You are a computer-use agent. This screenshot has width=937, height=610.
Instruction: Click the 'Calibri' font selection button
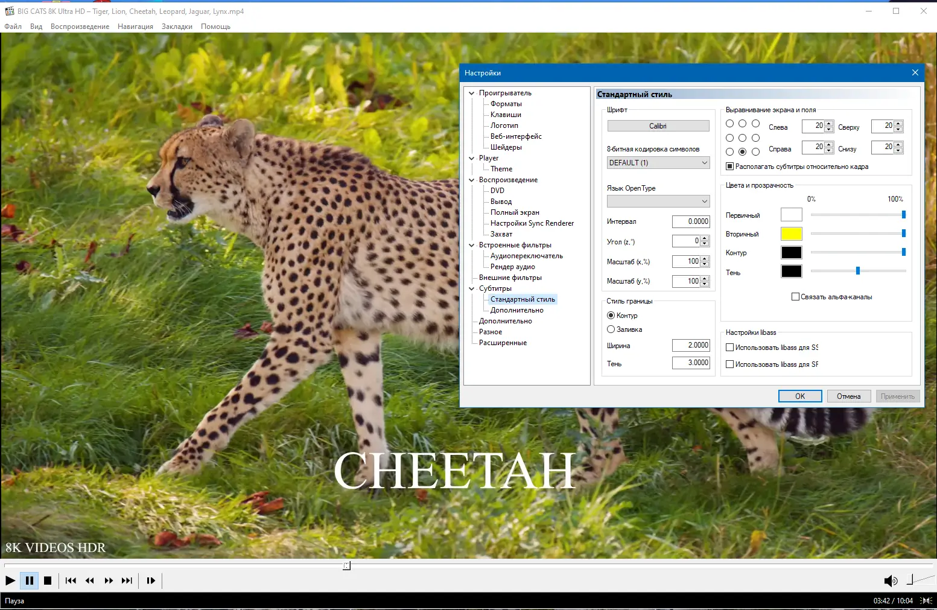point(658,125)
